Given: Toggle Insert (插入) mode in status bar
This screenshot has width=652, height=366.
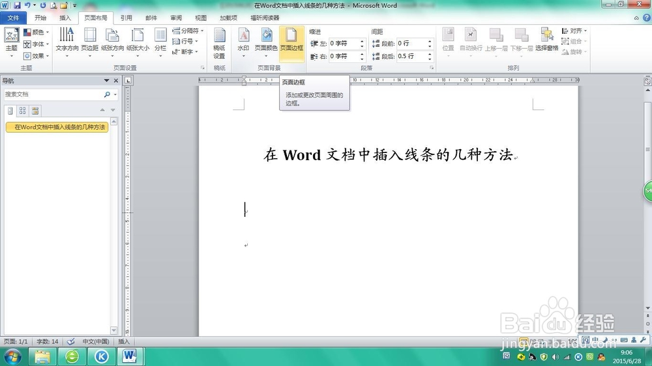Looking at the screenshot, I should point(123,341).
